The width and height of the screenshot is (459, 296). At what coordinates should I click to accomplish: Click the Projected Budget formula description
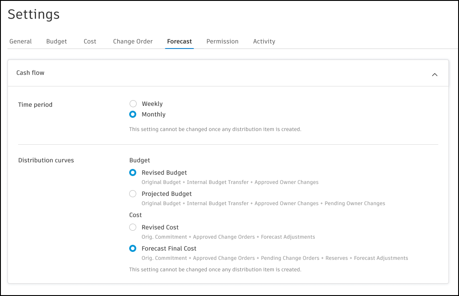264,203
